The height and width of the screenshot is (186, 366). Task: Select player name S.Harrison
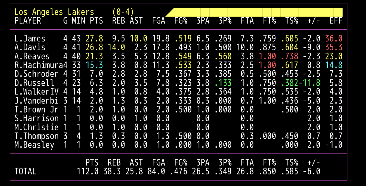[x=36, y=118]
